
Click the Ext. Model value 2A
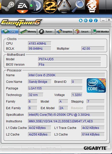pyautogui.click(x=63, y=108)
